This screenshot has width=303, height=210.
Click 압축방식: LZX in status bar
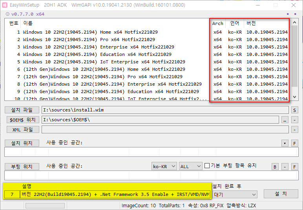pyautogui.click(x=241, y=206)
